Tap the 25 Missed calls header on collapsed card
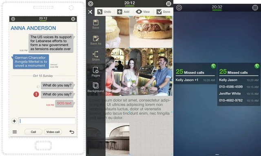Image resolution: width=261 pixels, height=156 pixels. click(190, 72)
